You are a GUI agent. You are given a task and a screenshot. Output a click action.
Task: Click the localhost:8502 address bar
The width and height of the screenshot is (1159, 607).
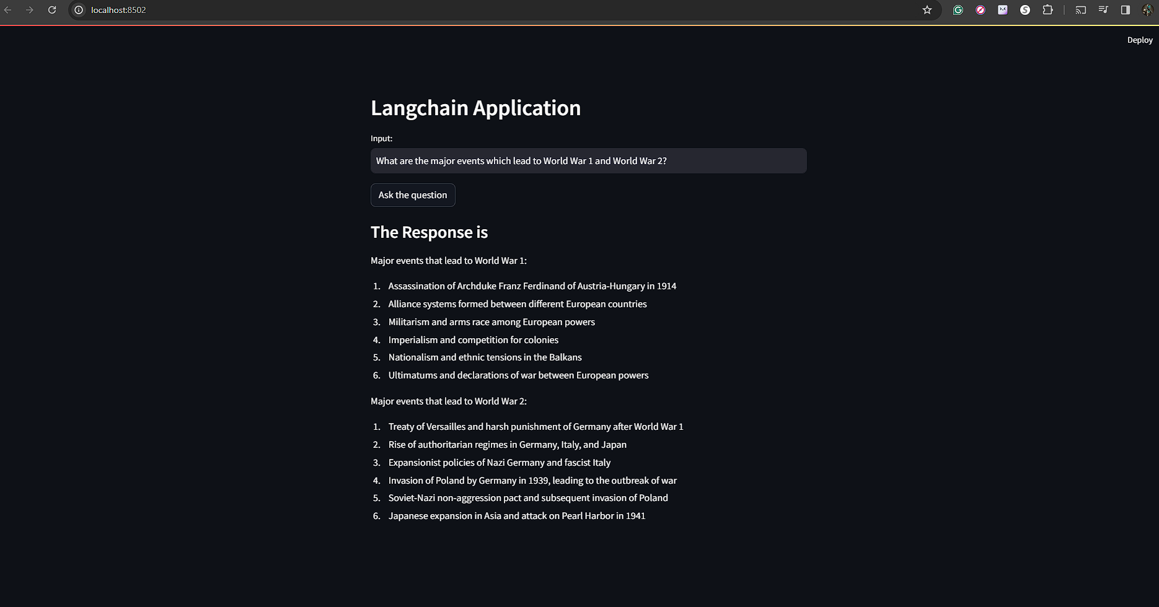point(496,10)
